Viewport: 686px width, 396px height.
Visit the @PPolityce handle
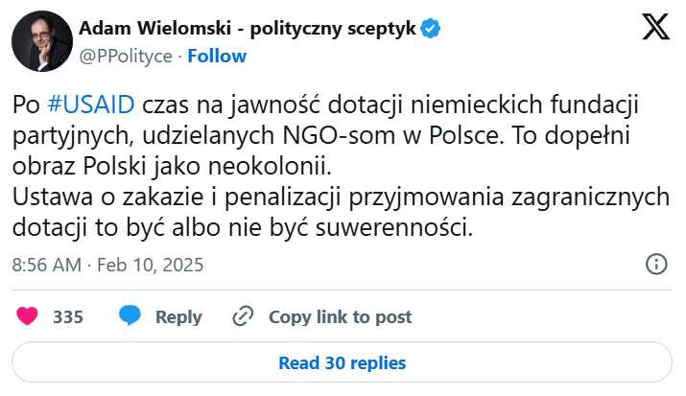point(126,56)
